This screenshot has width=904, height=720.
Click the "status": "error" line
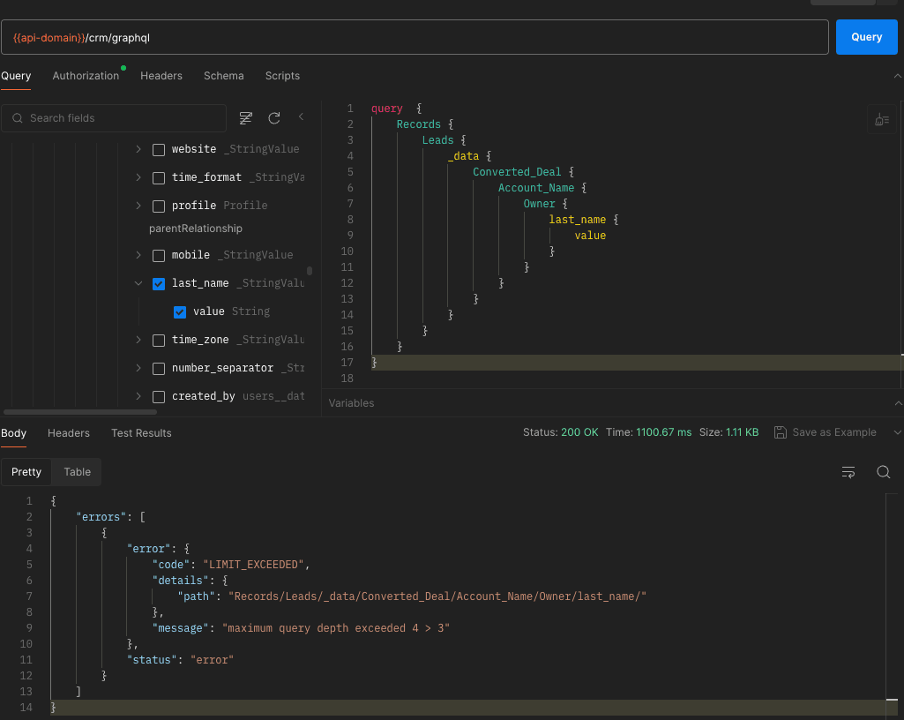point(180,660)
